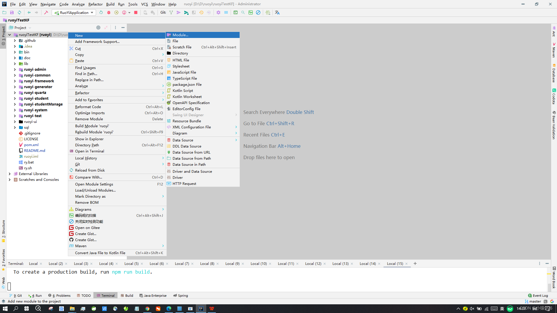Click the master git branch in status bar

click(535, 301)
